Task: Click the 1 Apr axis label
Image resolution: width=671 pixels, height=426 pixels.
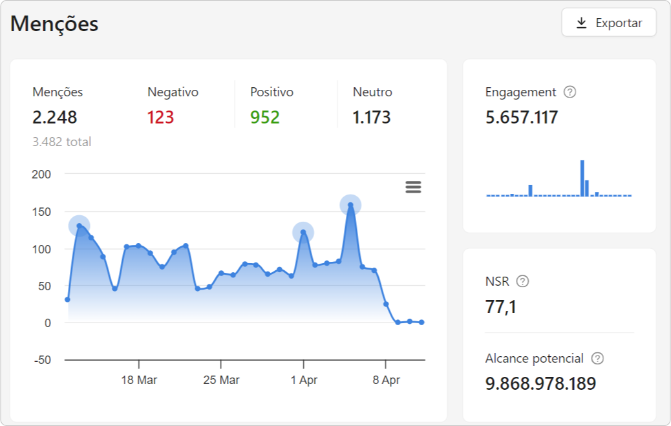Action: [304, 380]
